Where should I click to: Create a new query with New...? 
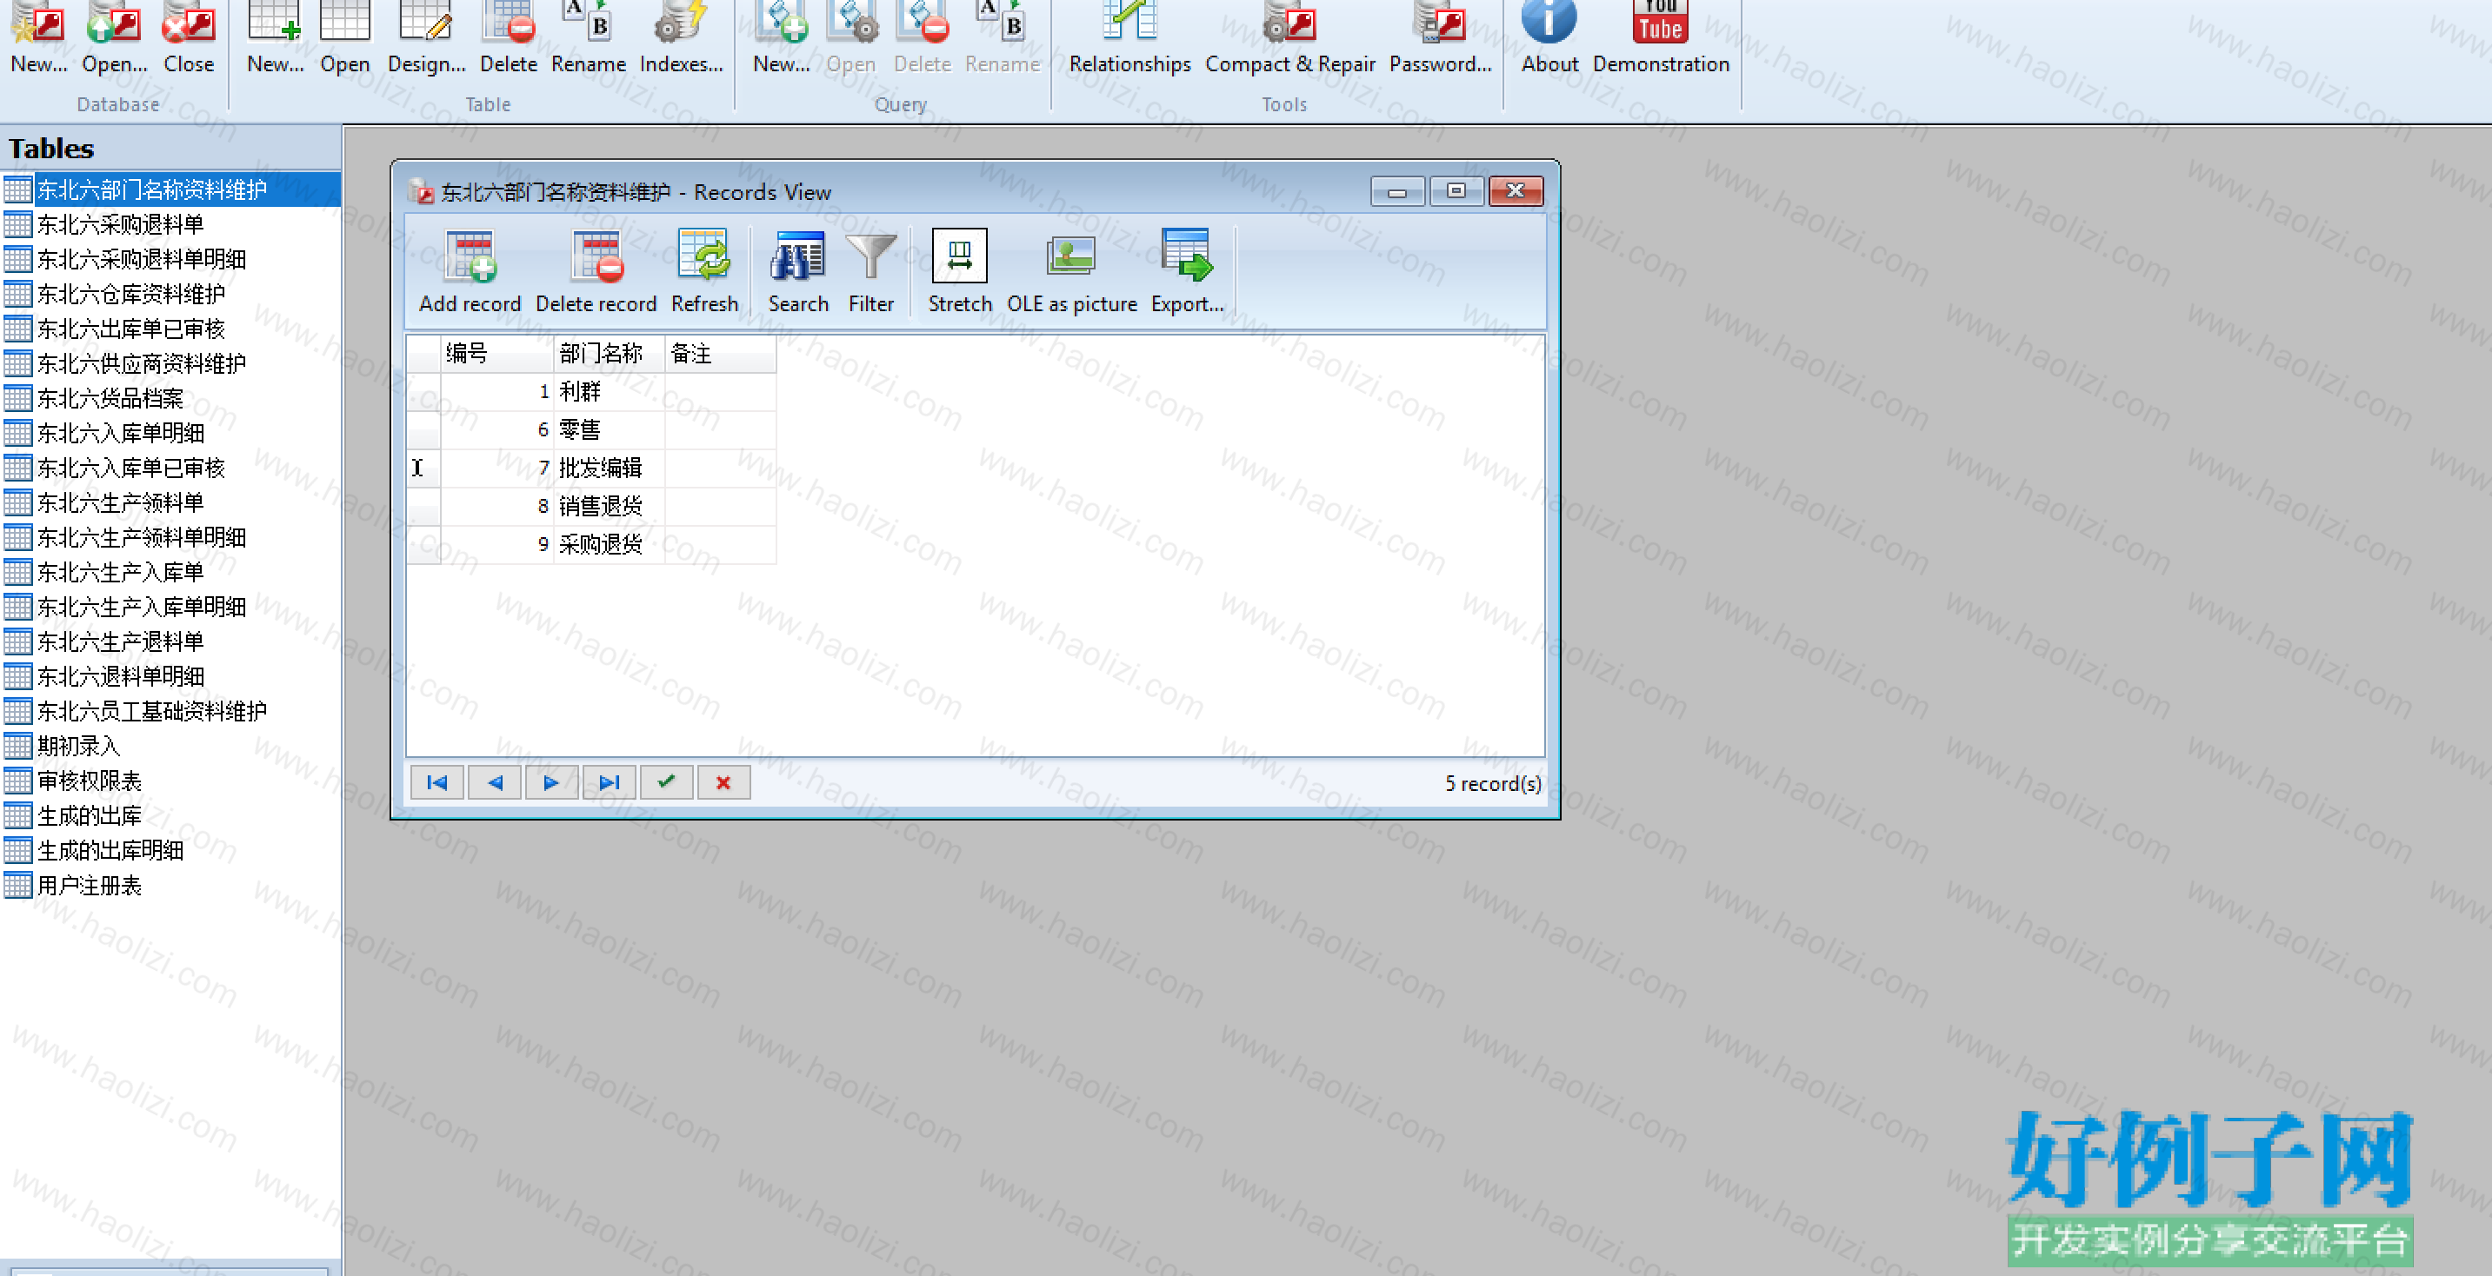(782, 39)
